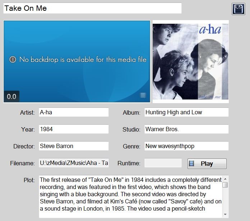Click the Play button
The height and width of the screenshot is (221, 250).
click(207, 164)
